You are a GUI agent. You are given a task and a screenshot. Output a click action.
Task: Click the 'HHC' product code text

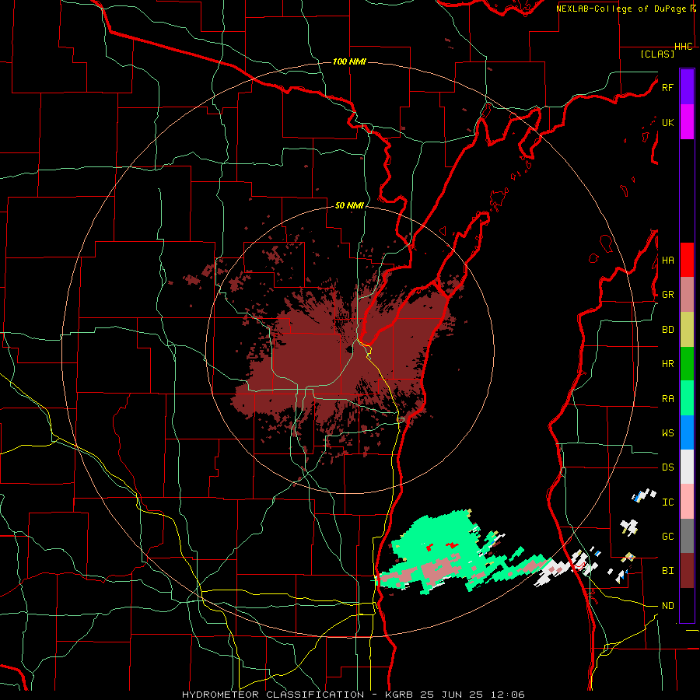tap(684, 47)
